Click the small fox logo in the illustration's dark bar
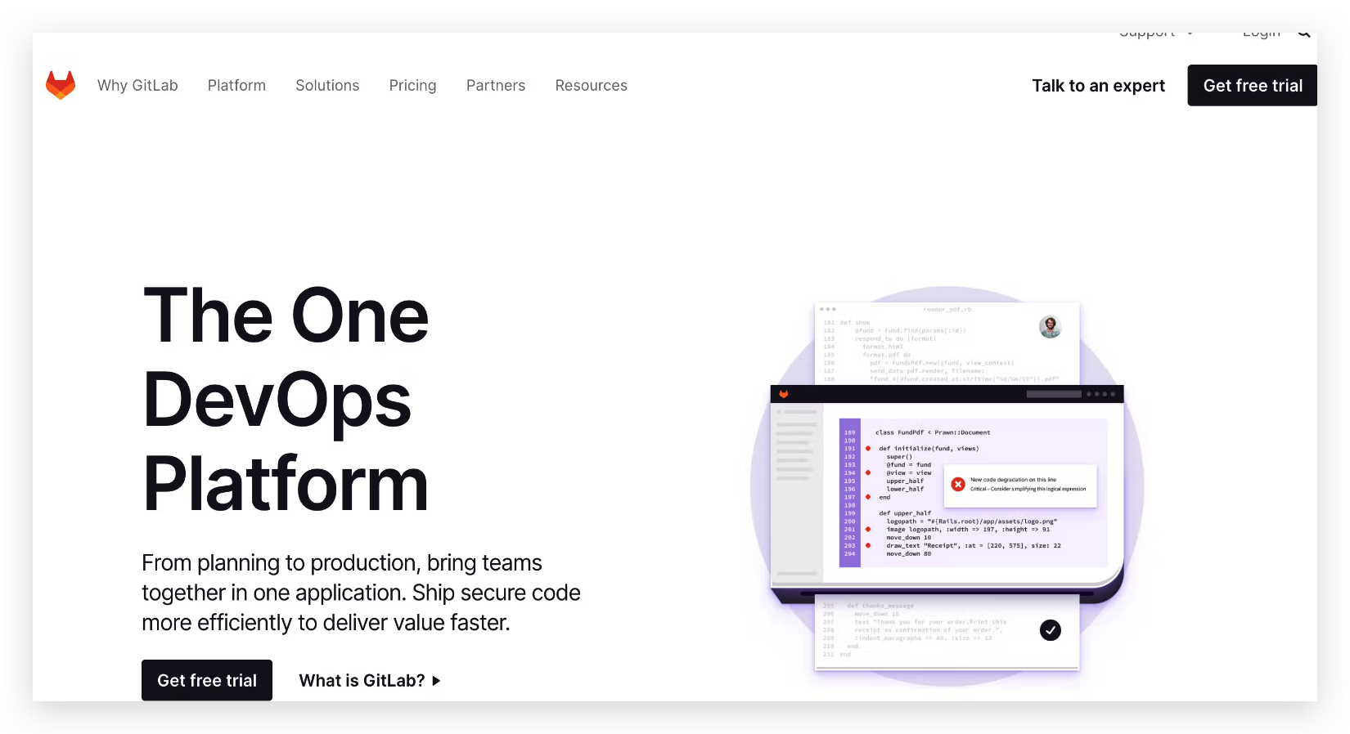Image resolution: width=1350 pixels, height=734 pixels. pyautogui.click(x=784, y=394)
